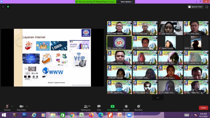Click the green encryption shield icon

coord(8,7)
